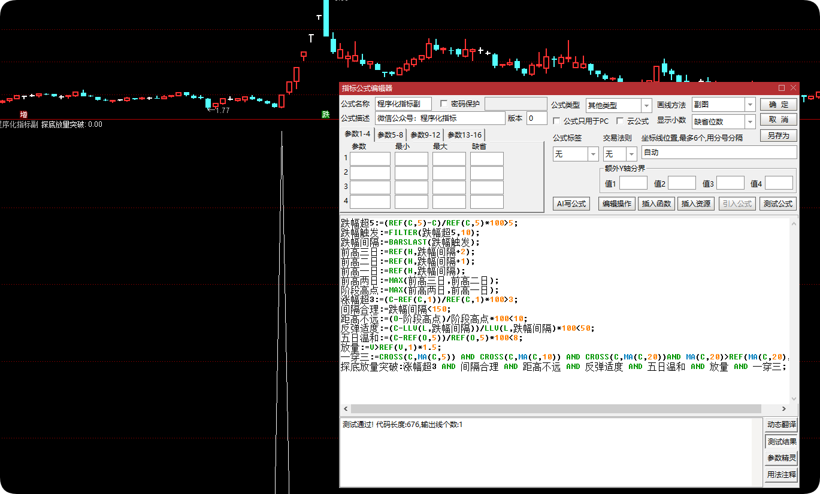The width and height of the screenshot is (820, 494).
Task: Switch to the 参数1-4 tab
Action: [x=358, y=134]
